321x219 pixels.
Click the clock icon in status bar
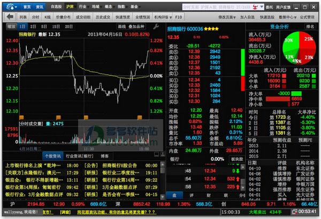pyautogui.click(x=294, y=212)
